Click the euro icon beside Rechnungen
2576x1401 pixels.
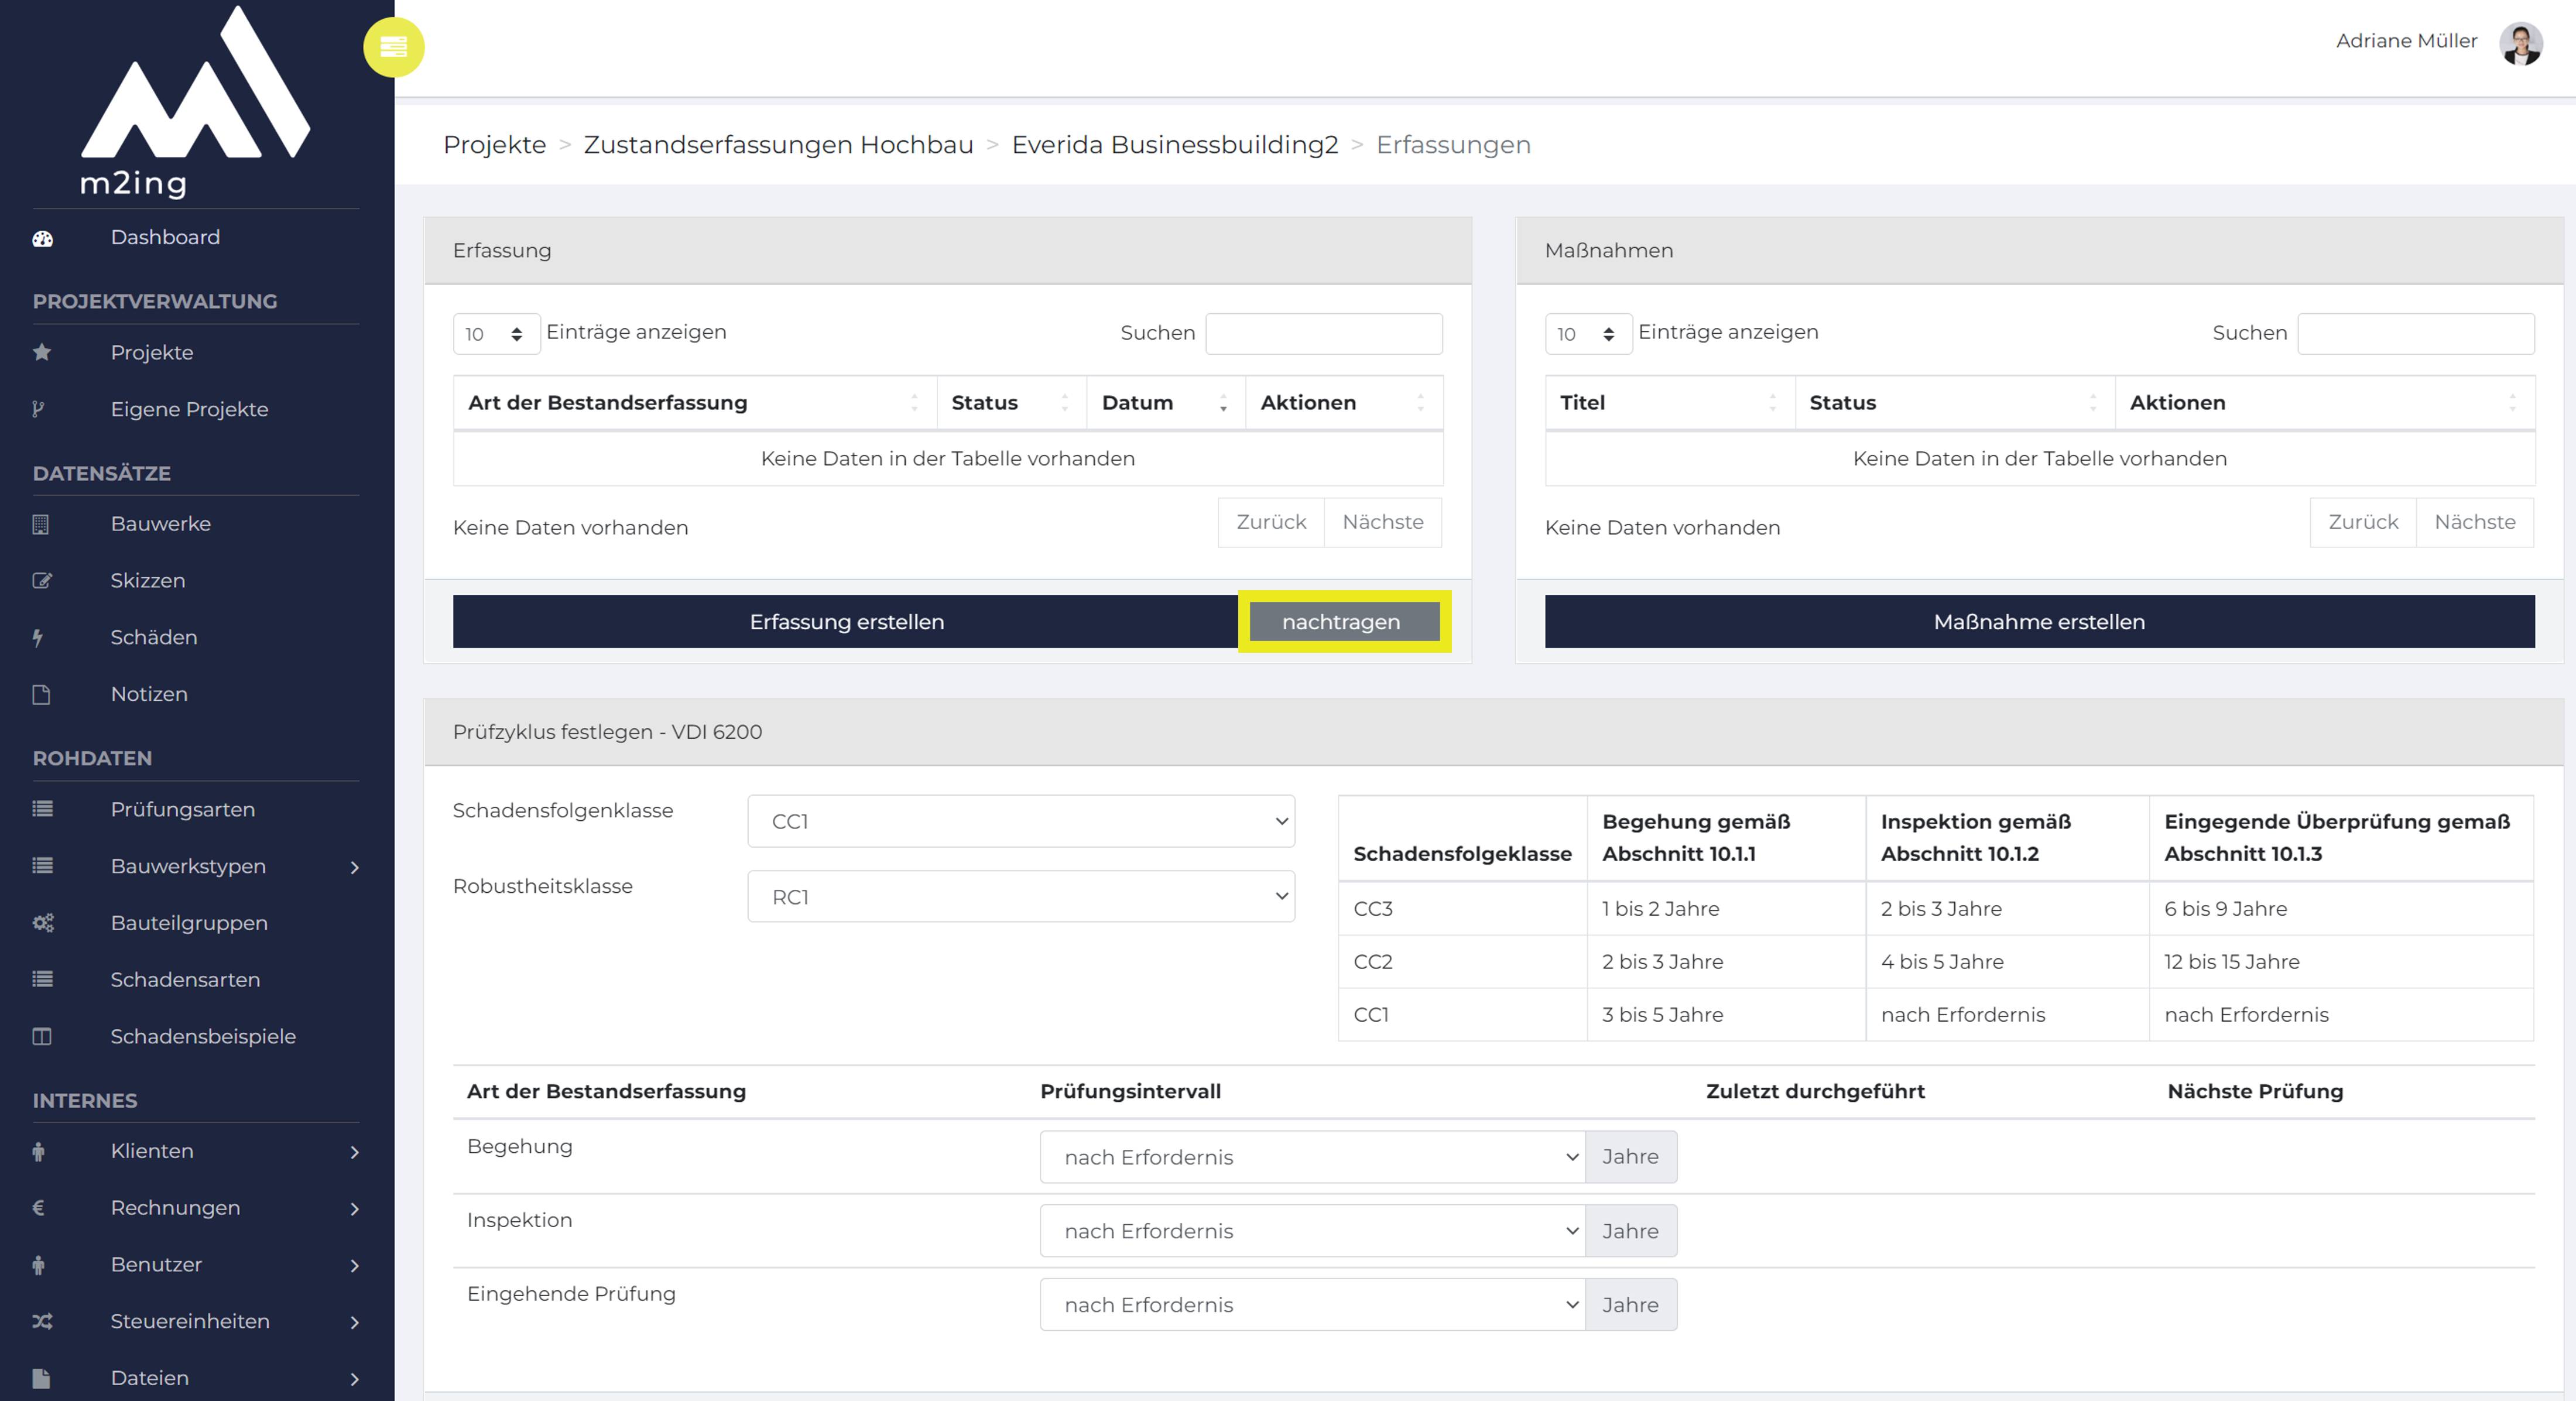point(38,1208)
